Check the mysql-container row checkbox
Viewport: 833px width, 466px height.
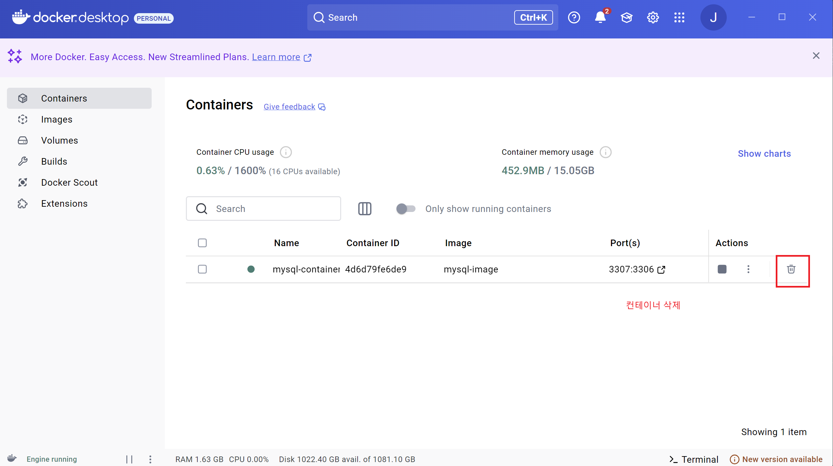coord(202,269)
